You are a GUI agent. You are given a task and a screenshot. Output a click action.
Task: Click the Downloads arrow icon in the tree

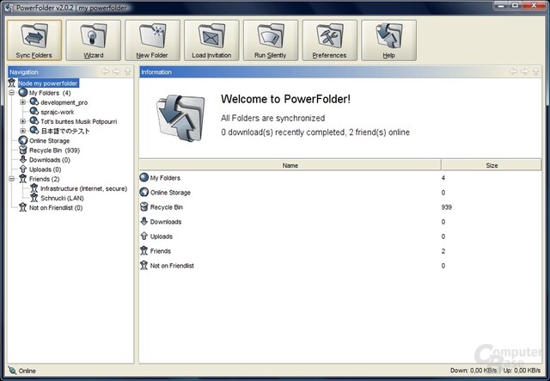point(23,159)
